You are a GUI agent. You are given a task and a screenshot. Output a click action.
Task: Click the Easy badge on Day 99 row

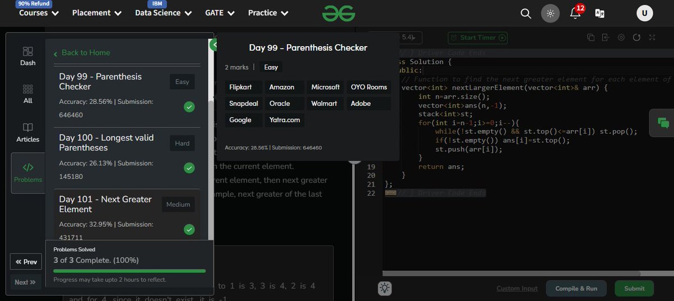pos(182,82)
